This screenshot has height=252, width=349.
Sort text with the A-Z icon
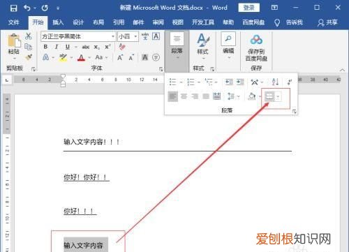[x=275, y=82]
